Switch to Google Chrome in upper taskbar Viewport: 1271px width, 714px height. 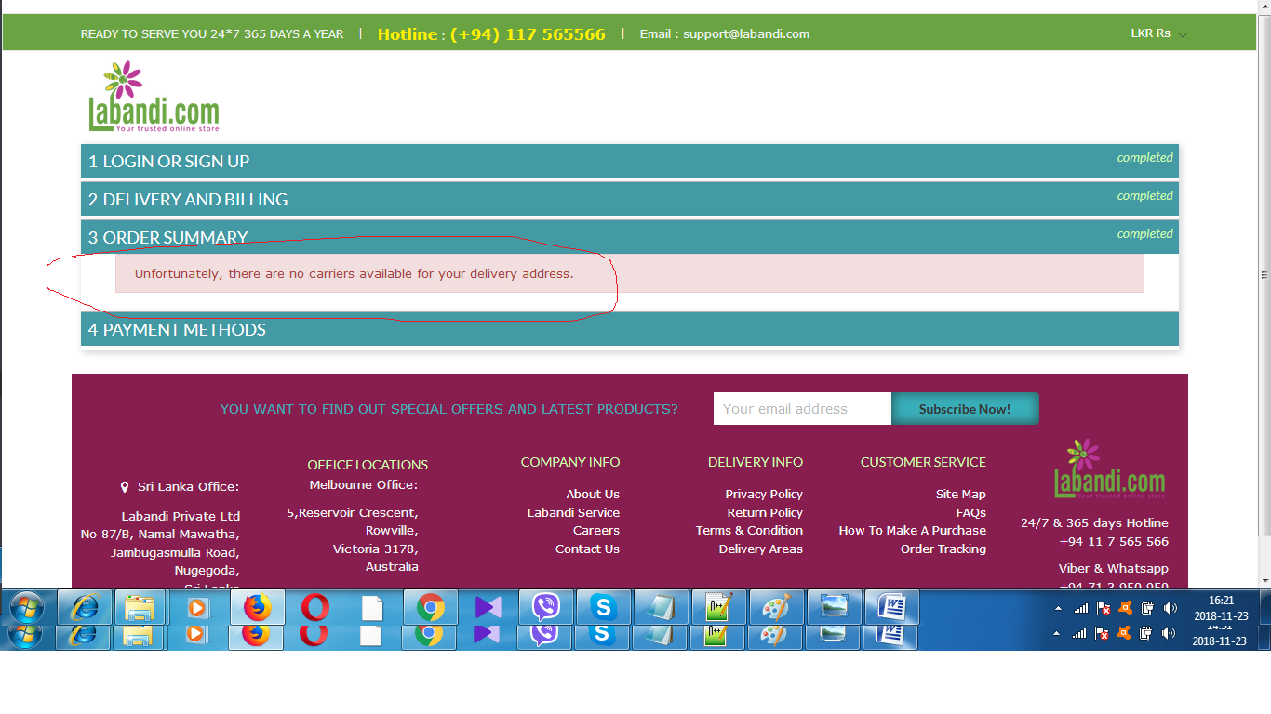pyautogui.click(x=430, y=608)
